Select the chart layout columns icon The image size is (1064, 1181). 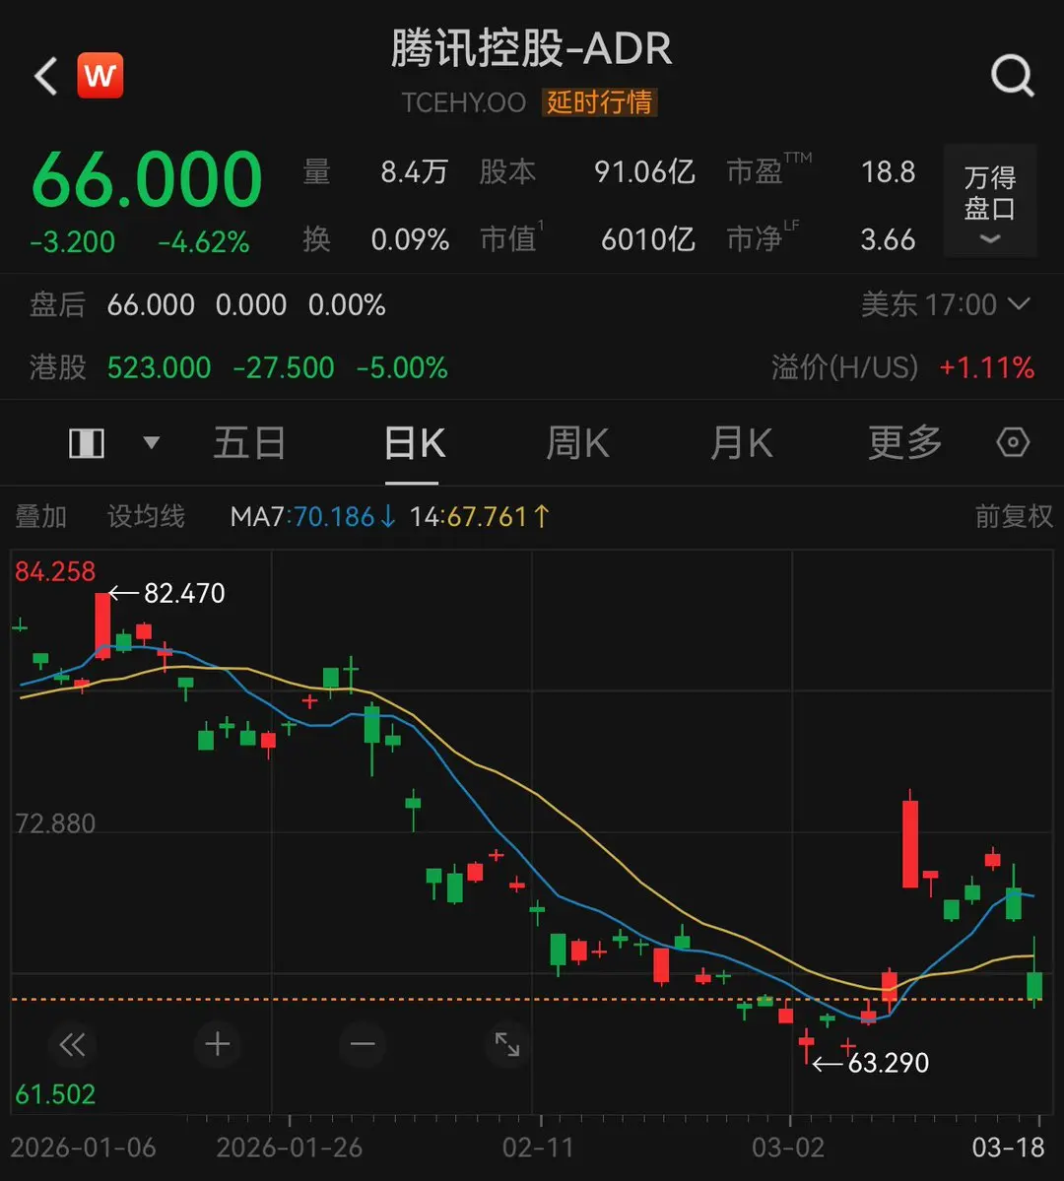[87, 443]
